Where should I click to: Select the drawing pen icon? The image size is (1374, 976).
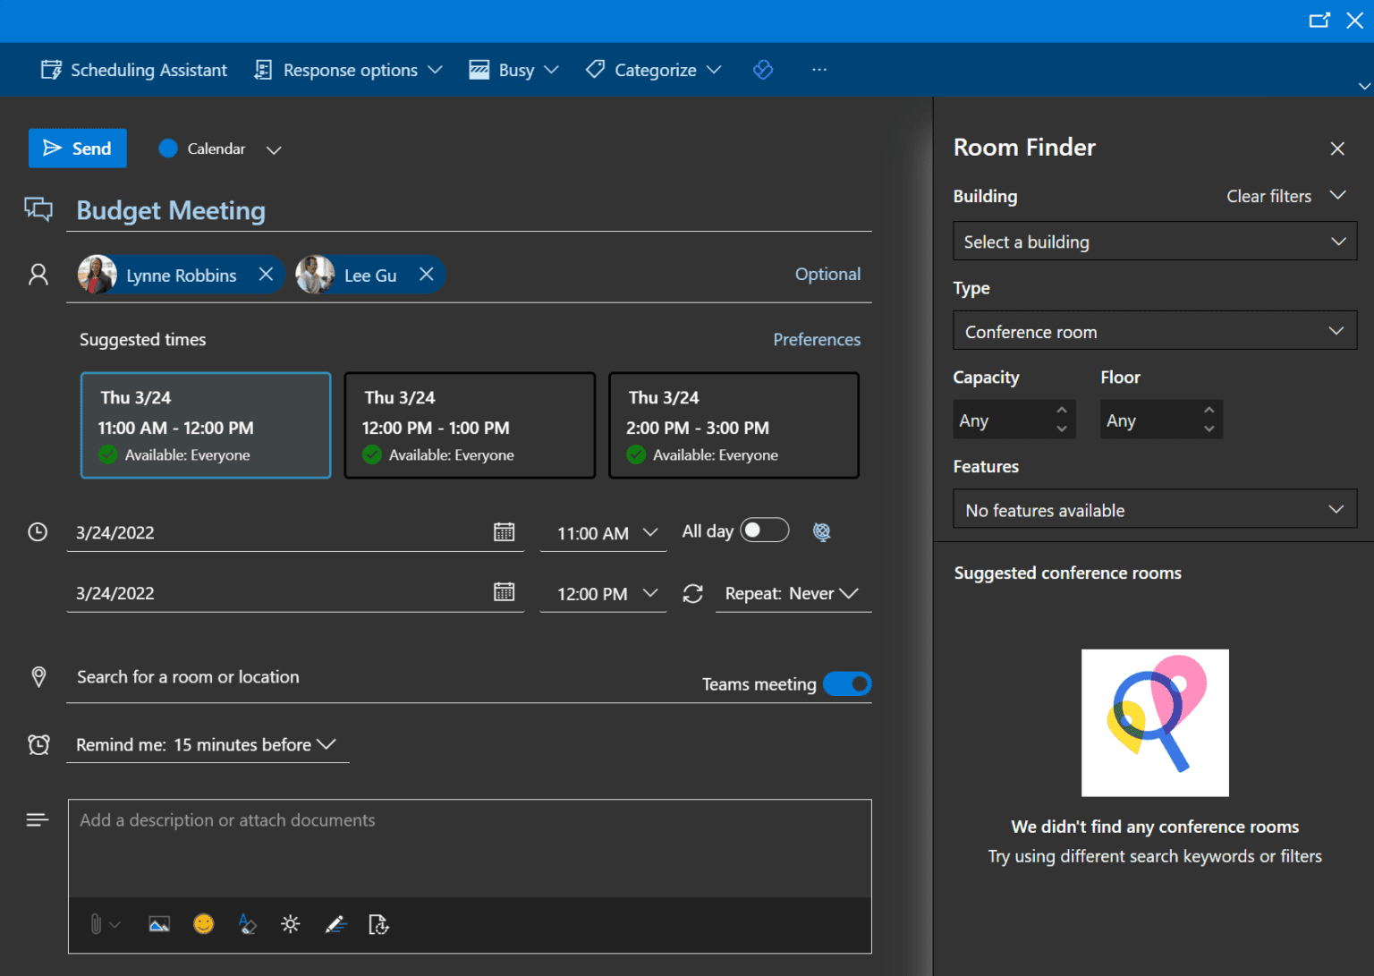point(335,924)
